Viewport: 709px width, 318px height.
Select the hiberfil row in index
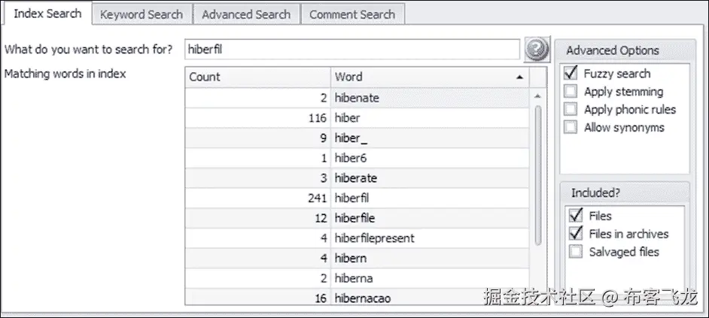pos(354,199)
